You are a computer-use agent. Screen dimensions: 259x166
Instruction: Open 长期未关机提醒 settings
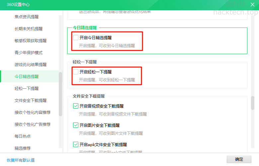click(x=29, y=29)
